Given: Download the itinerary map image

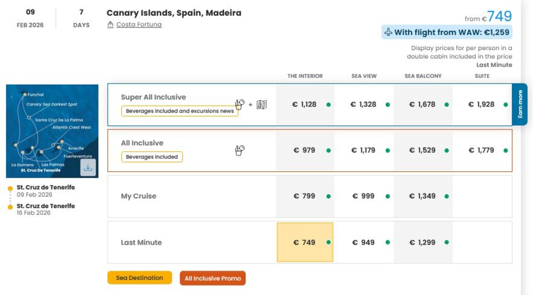Looking at the screenshot, I should [x=88, y=168].
